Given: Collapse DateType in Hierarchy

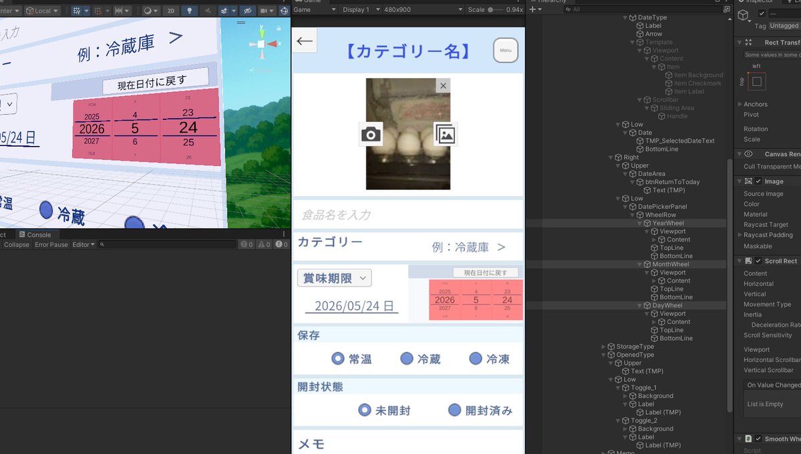Looking at the screenshot, I should point(625,17).
